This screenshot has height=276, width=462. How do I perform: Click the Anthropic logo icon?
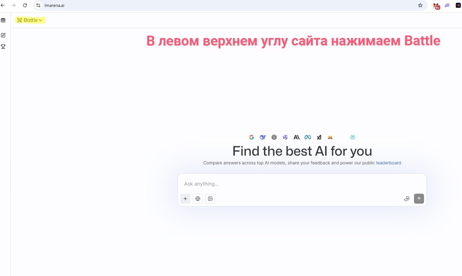pos(296,137)
